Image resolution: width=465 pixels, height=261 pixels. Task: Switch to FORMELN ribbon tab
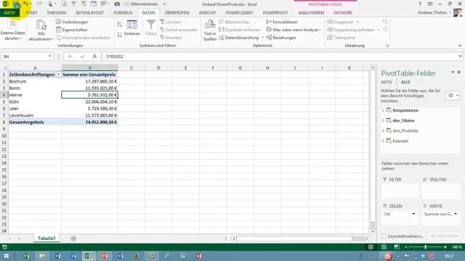123,13
